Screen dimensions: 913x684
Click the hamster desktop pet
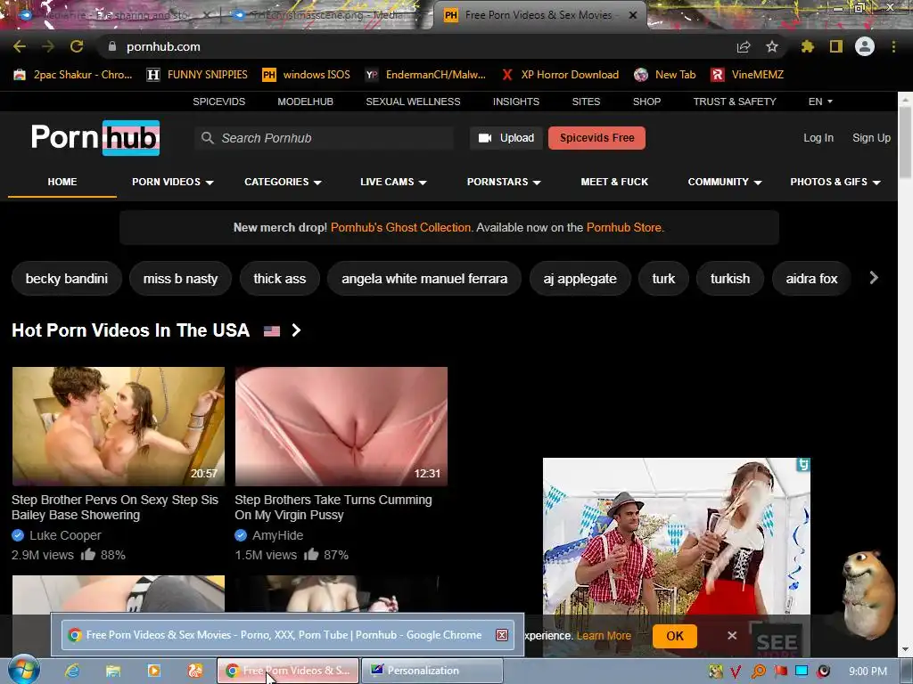click(x=867, y=594)
